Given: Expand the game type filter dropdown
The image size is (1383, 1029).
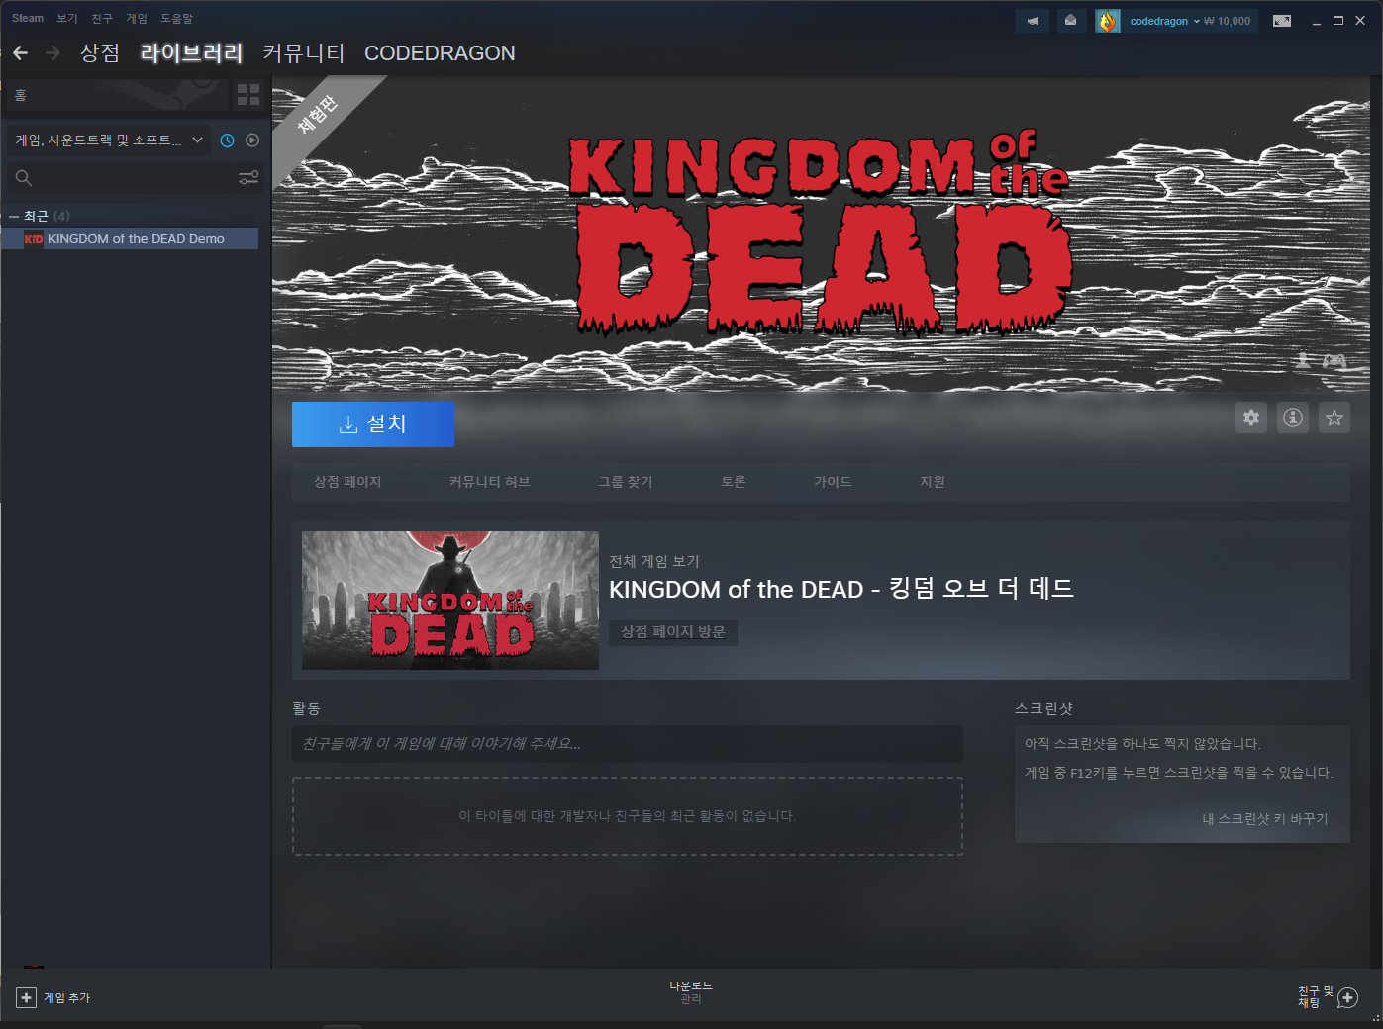Looking at the screenshot, I should tap(109, 140).
